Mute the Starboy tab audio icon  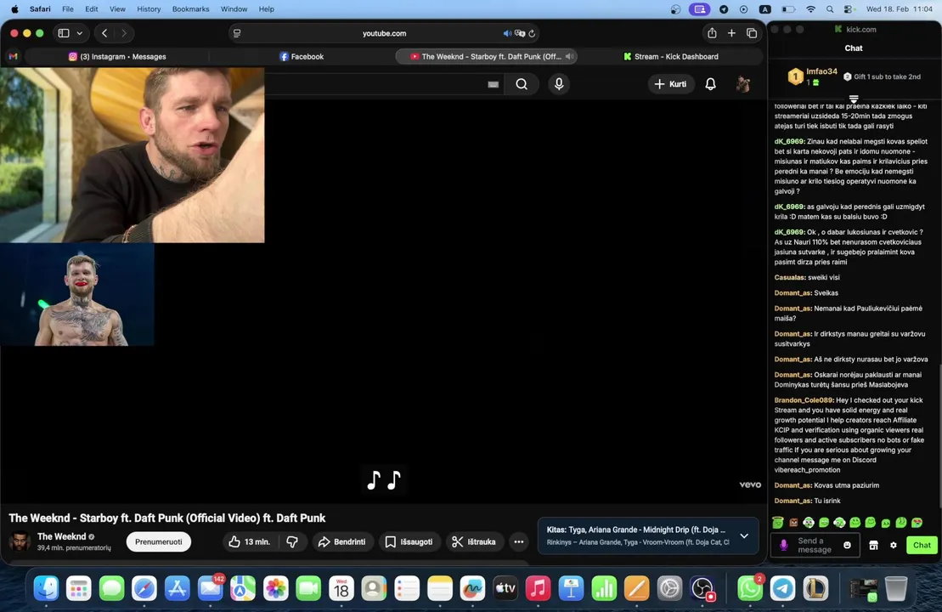pyautogui.click(x=569, y=56)
